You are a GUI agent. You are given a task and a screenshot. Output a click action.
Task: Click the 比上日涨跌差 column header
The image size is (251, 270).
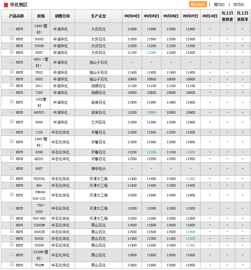227,16
